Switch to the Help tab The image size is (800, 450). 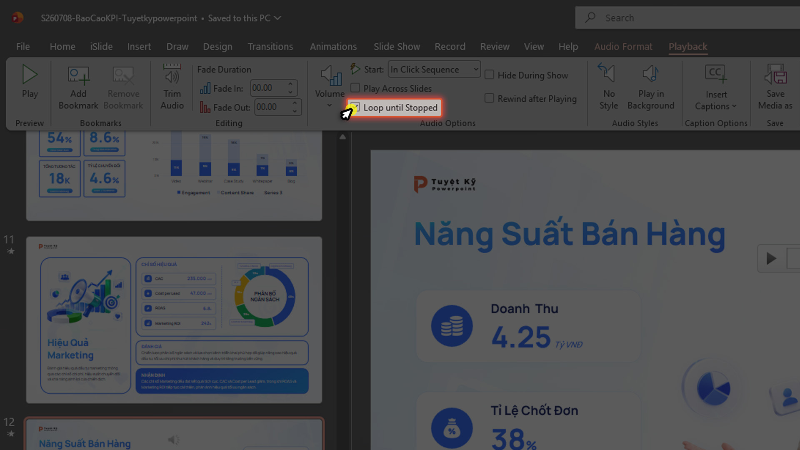pyautogui.click(x=568, y=46)
